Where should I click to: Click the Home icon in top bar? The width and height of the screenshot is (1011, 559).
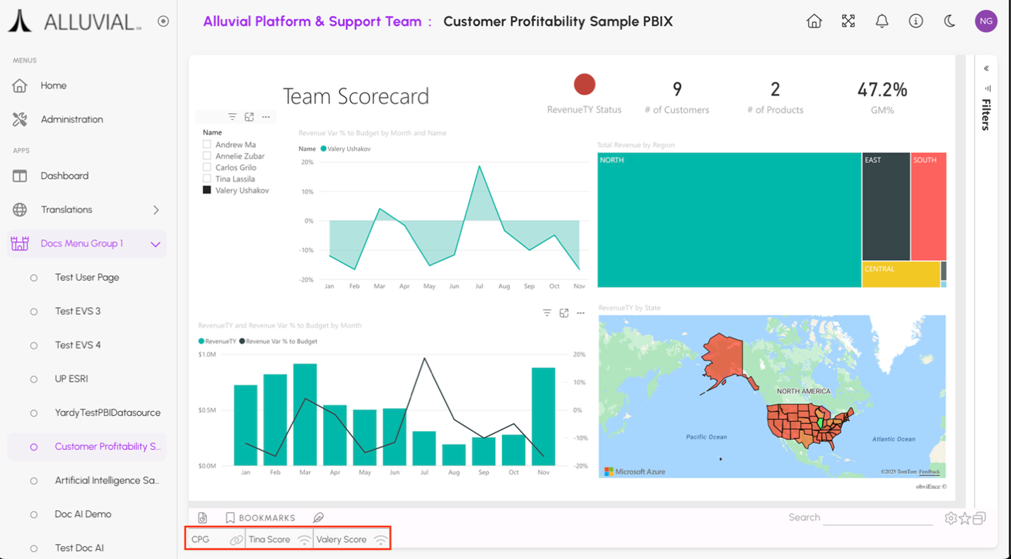coord(814,21)
